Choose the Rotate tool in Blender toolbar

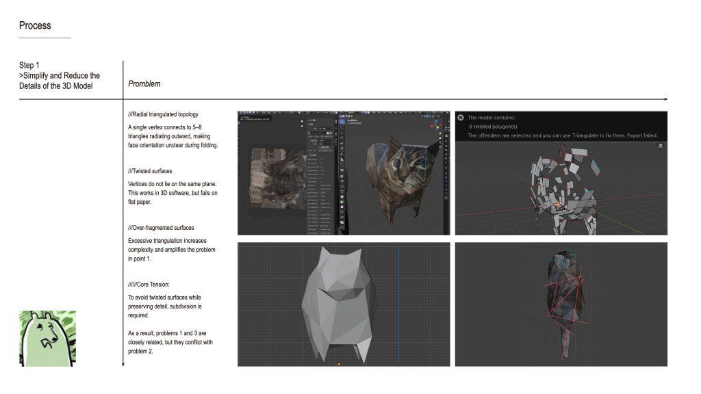point(342,144)
